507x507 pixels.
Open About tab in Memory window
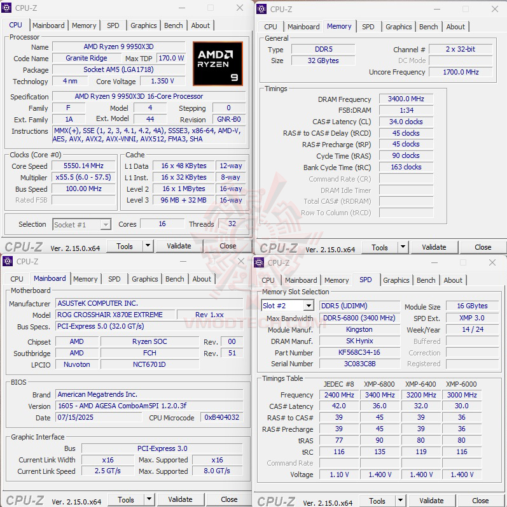click(x=455, y=27)
